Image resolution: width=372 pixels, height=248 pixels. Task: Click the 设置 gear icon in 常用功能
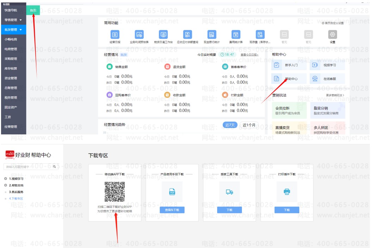coord(333,35)
